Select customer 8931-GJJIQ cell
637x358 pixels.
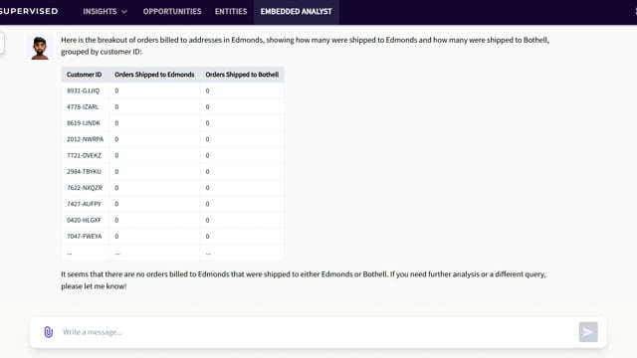click(x=83, y=90)
